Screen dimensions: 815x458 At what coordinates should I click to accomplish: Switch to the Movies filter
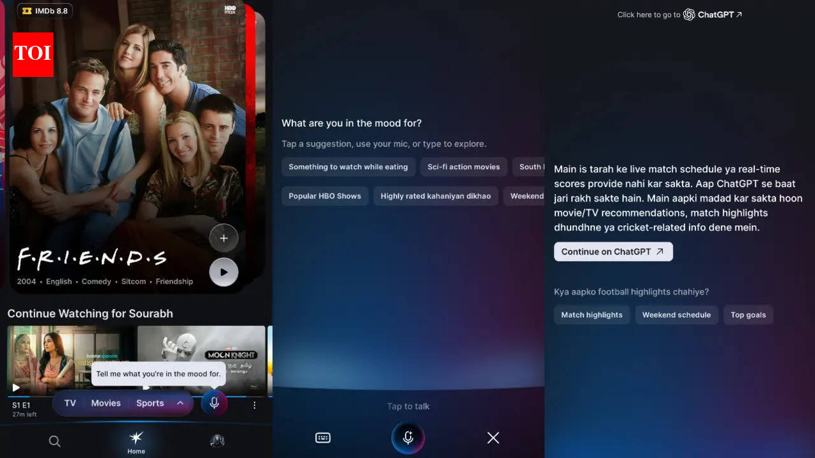pos(106,403)
